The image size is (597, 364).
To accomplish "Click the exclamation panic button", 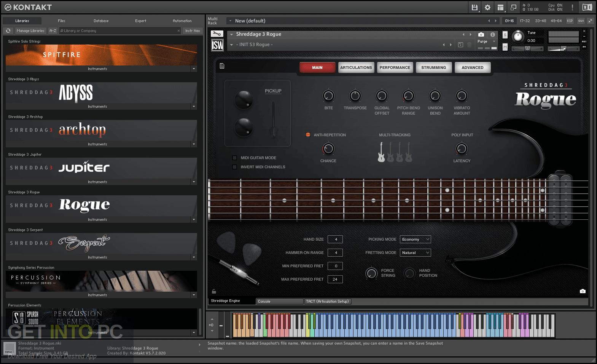I will (572, 7).
